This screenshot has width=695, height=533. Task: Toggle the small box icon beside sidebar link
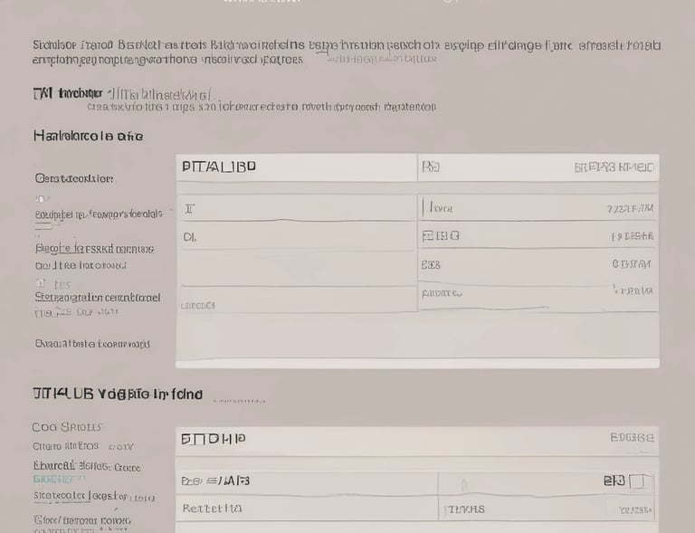[x=41, y=282]
